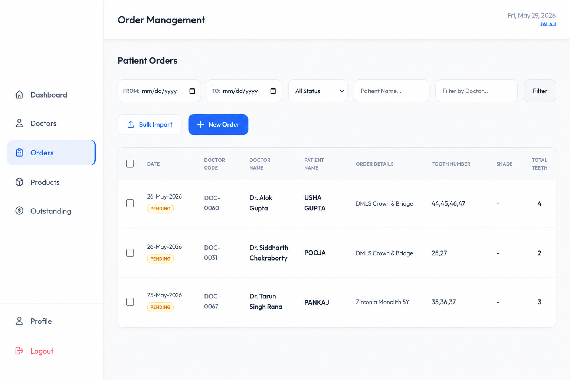Open the FROM date calendar picker icon

pyautogui.click(x=192, y=91)
